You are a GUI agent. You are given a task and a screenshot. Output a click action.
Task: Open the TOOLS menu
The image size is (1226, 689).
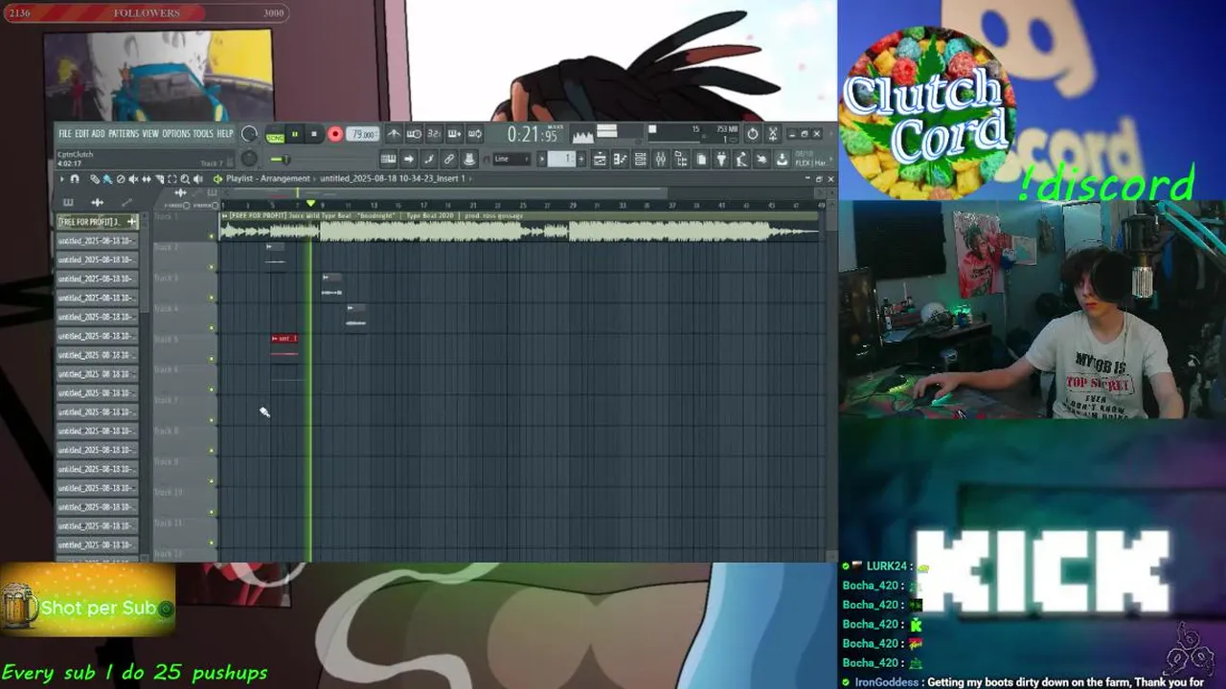(x=203, y=134)
